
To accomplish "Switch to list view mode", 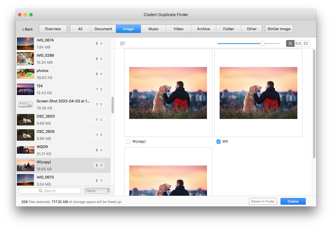I will (x=306, y=43).
